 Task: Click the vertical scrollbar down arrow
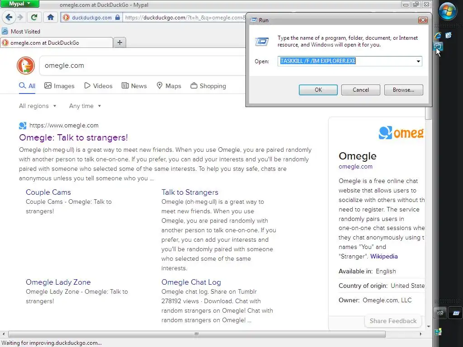(x=429, y=327)
